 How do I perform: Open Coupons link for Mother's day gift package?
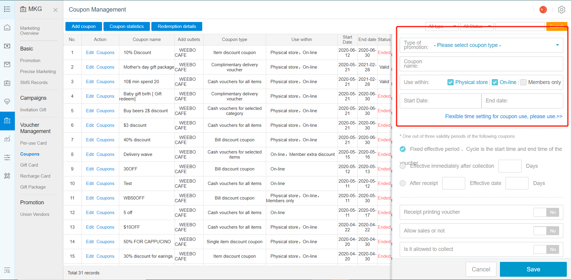(x=105, y=67)
